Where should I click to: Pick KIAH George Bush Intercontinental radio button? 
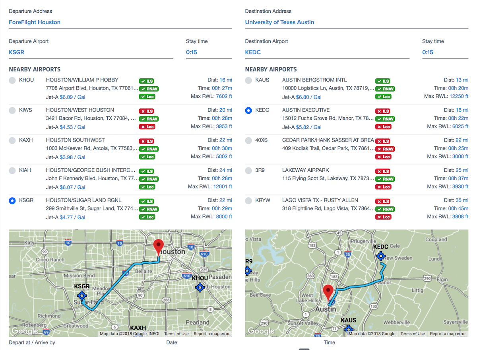pos(12,171)
